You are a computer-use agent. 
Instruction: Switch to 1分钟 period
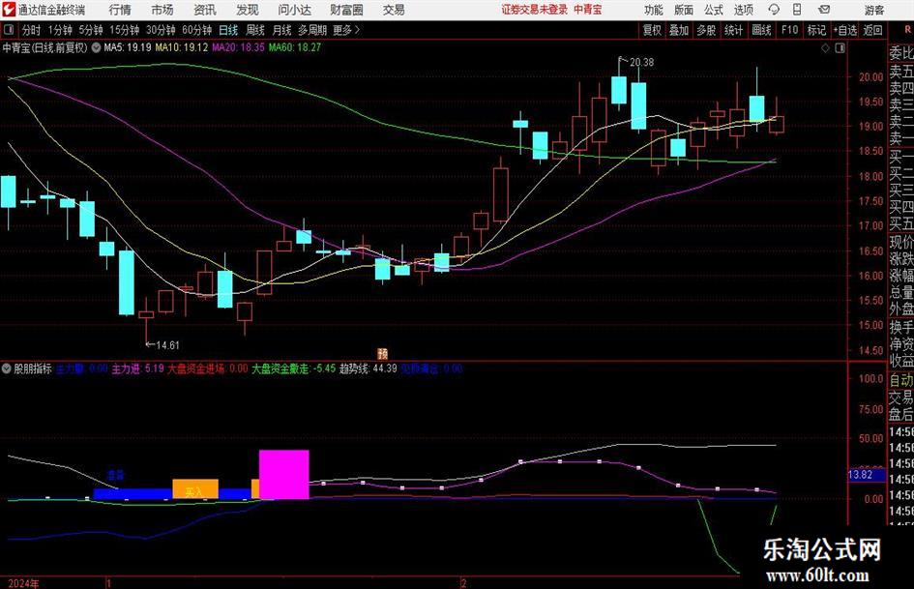(60, 30)
